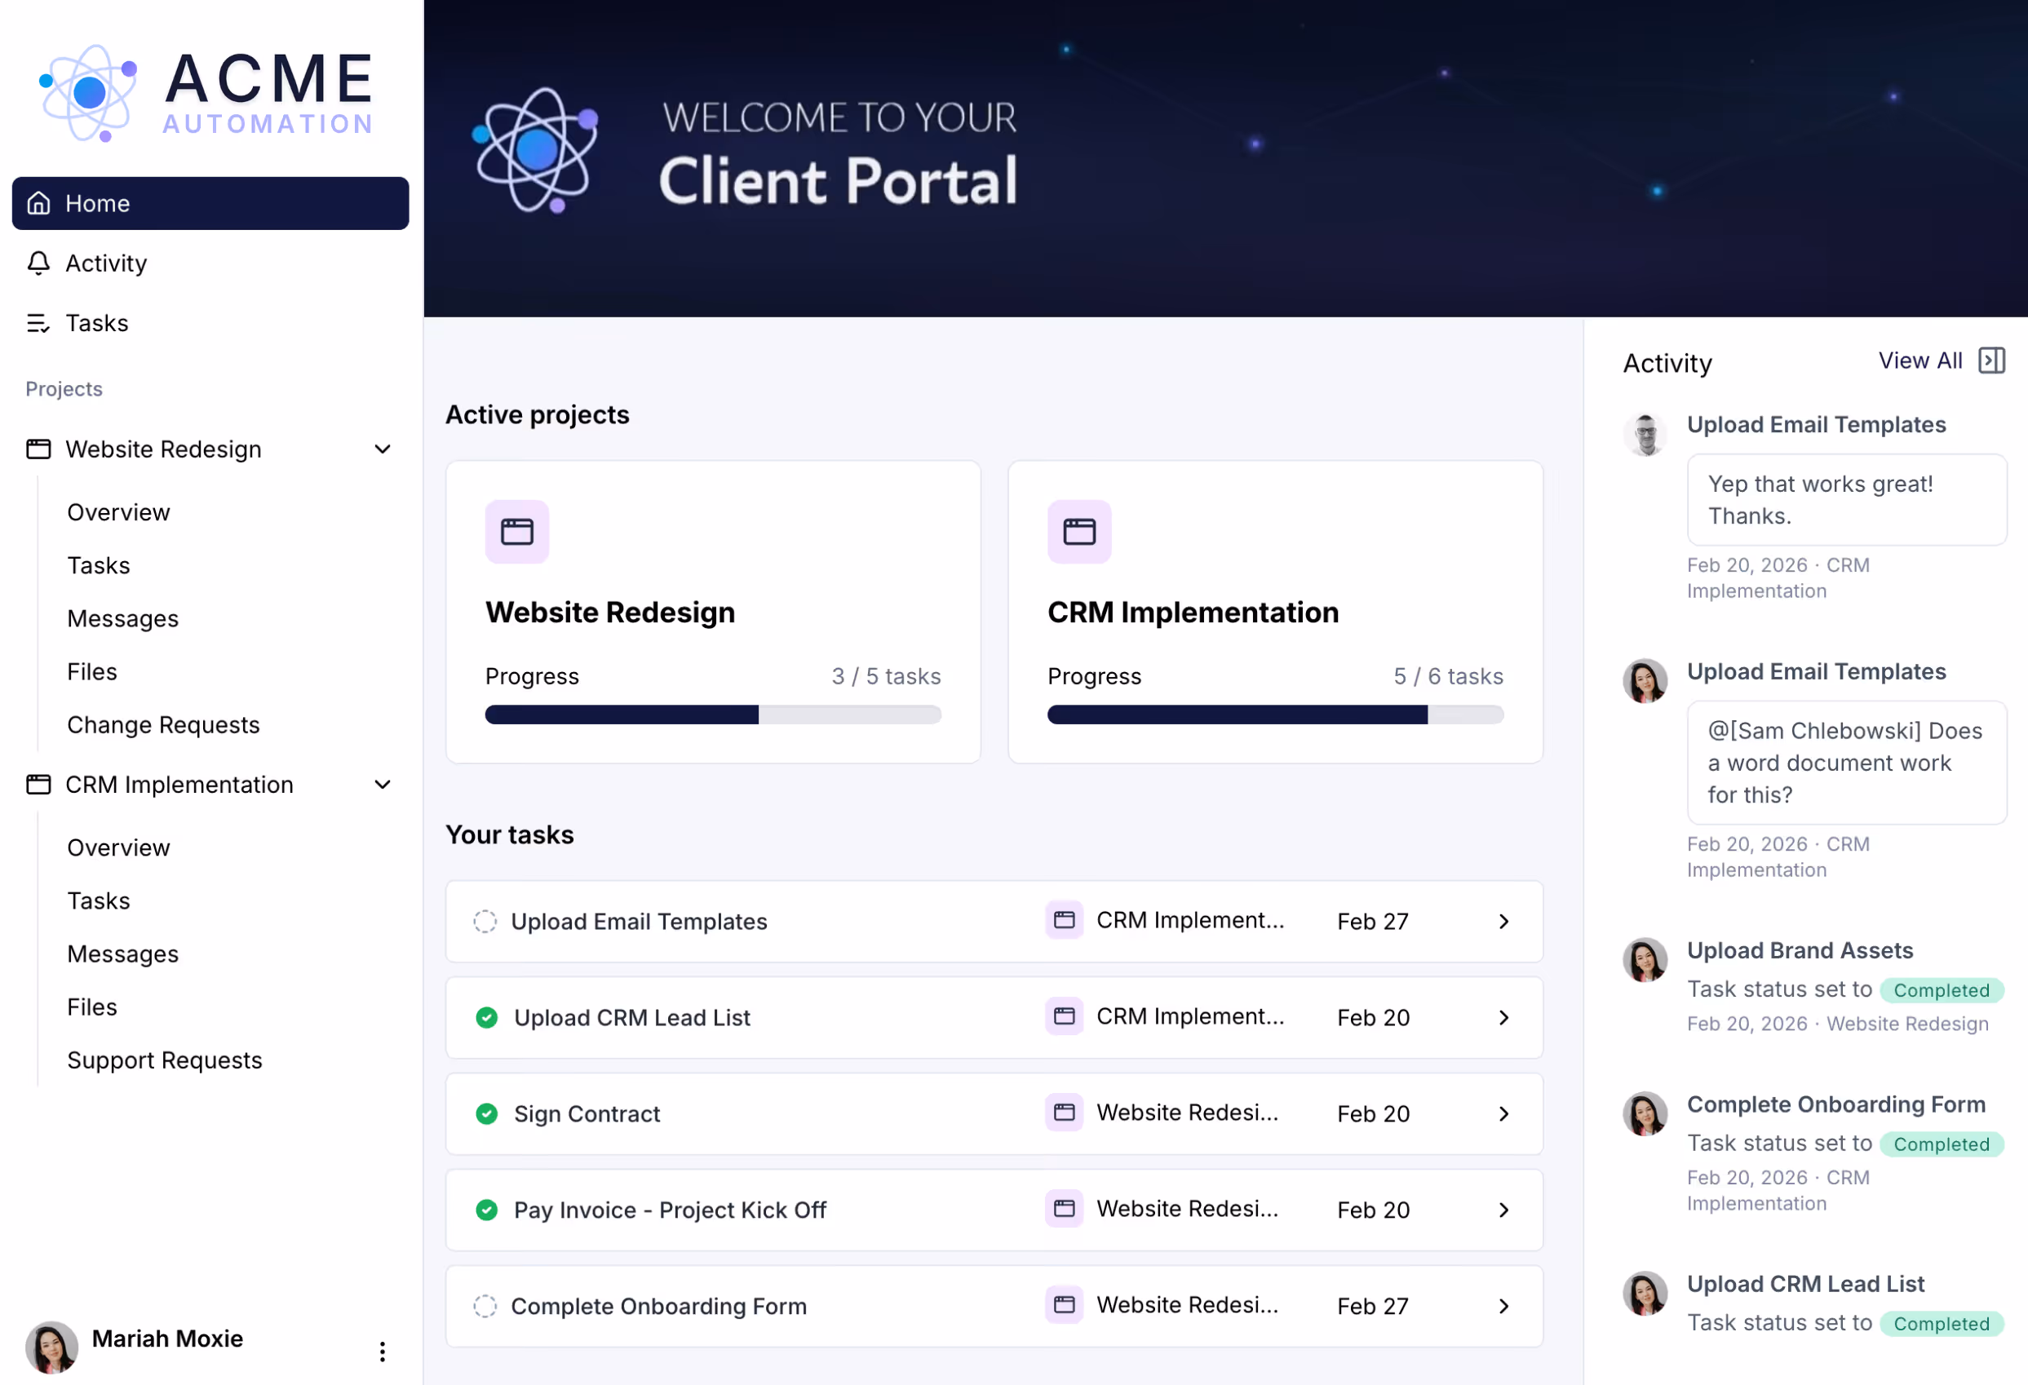Open Upload Brand Assets activity title

1799,950
